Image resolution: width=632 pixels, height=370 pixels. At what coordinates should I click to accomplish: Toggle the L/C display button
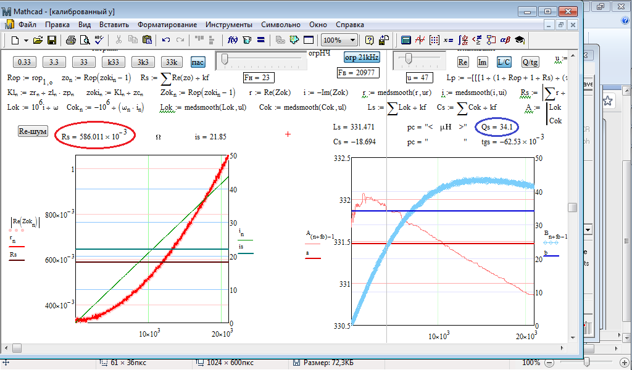504,62
